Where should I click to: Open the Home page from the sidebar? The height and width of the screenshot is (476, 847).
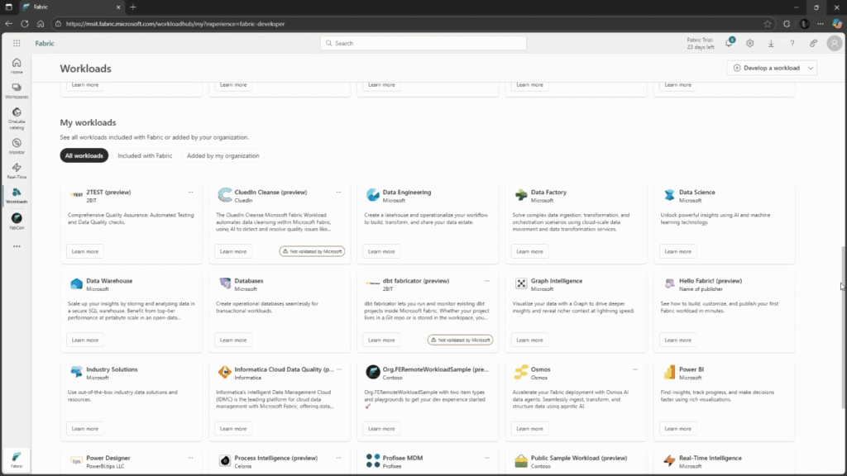[17, 63]
